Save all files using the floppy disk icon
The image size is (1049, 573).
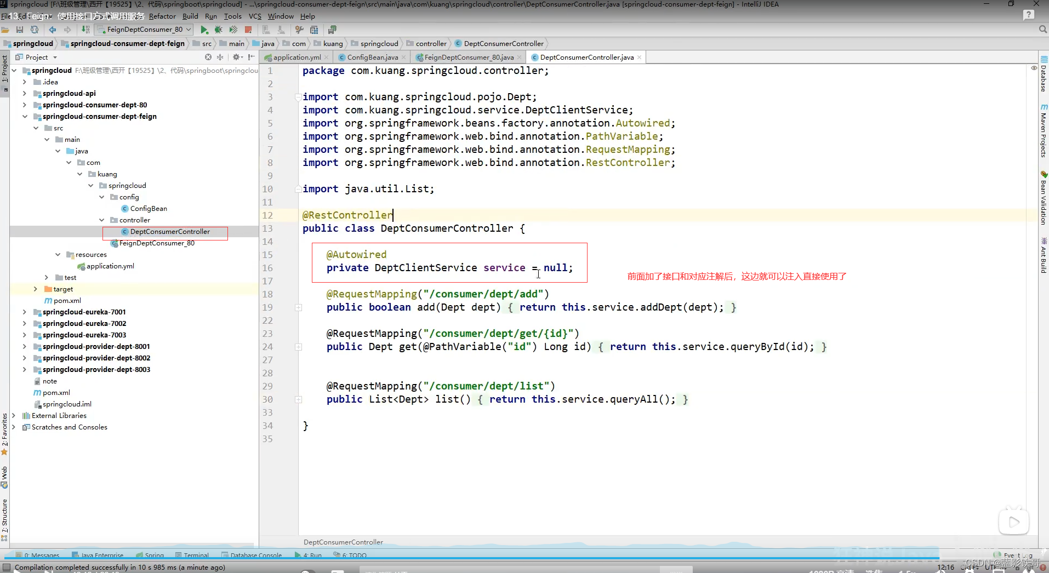point(20,30)
